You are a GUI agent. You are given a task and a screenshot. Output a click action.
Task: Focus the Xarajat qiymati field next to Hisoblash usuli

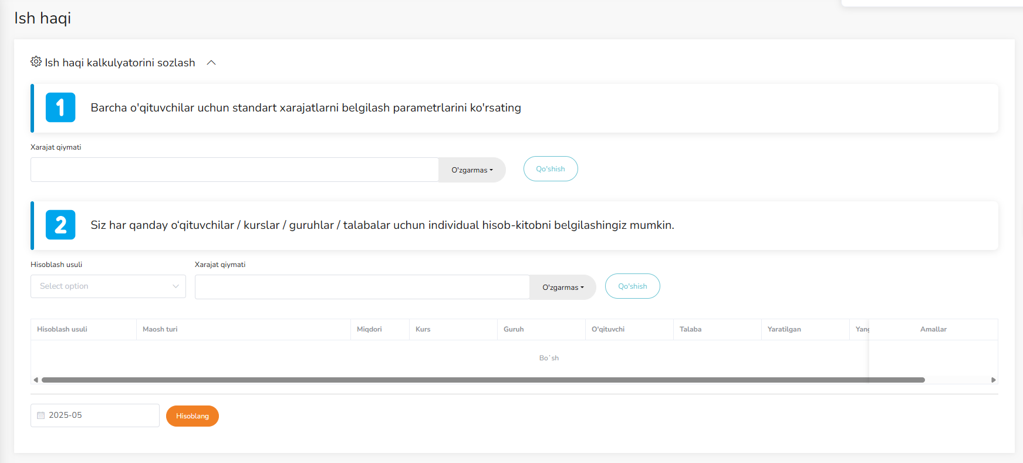[362, 287]
